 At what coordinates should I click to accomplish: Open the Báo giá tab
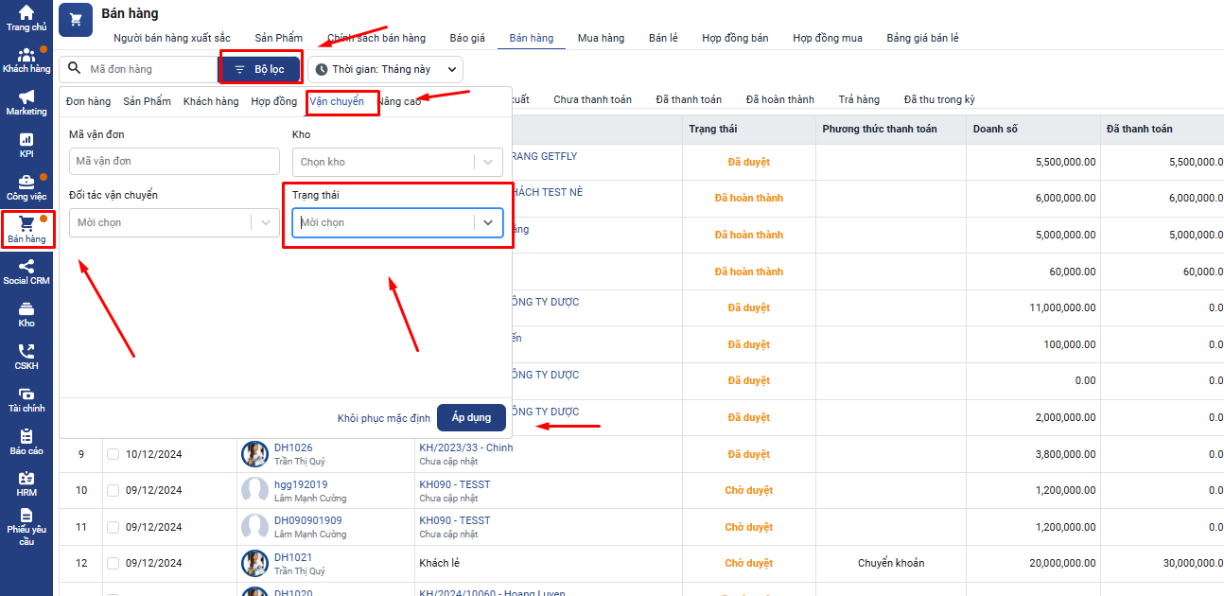pyautogui.click(x=467, y=38)
